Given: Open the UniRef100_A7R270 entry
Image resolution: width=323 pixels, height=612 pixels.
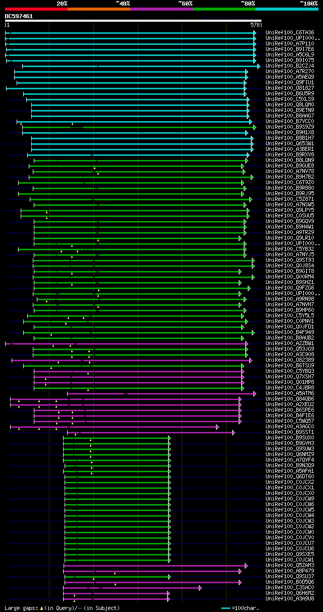Looking at the screenshot, I should [x=290, y=71].
